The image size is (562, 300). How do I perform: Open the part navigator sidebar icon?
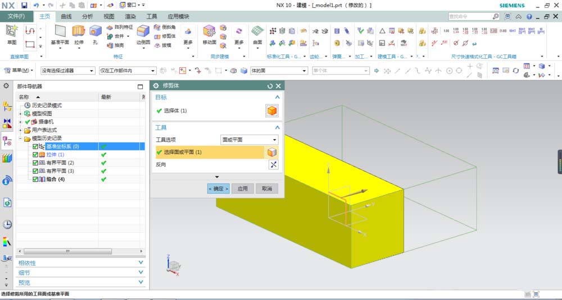[7, 142]
